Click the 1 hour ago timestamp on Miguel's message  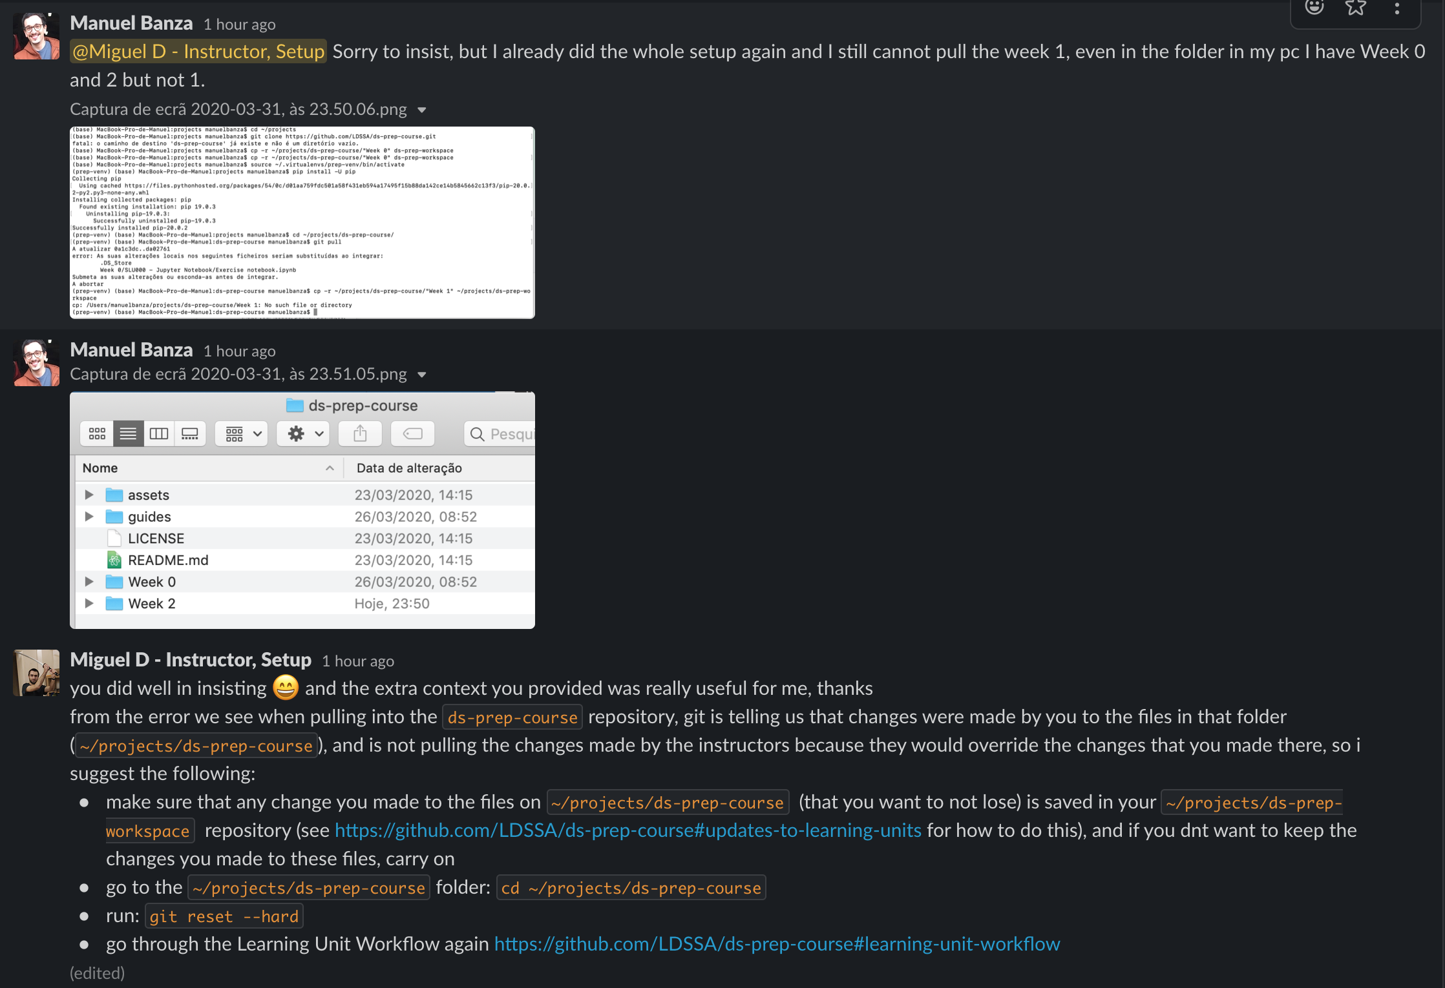coord(358,661)
